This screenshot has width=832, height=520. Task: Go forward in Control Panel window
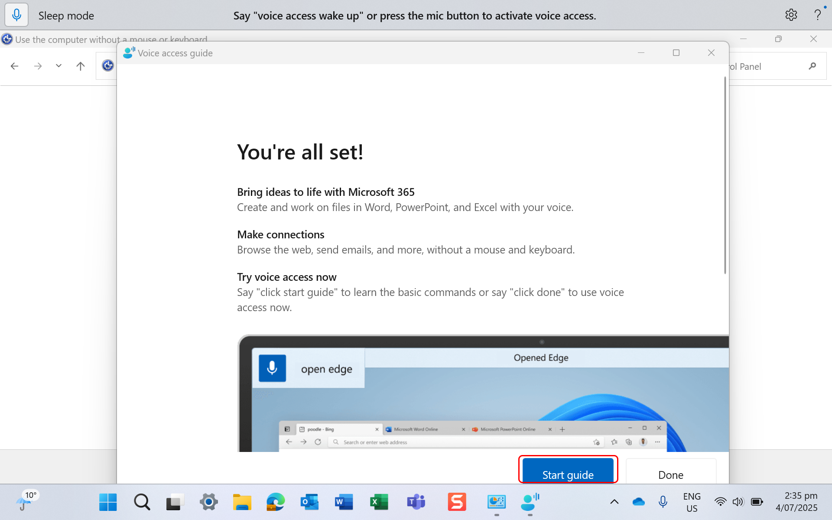(38, 66)
